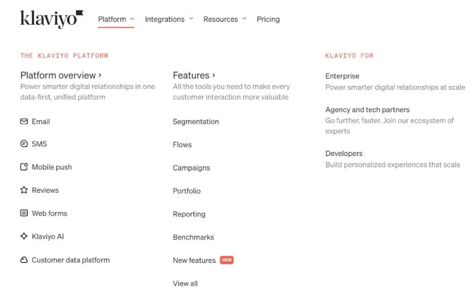Click the Web forms icon
Image resolution: width=475 pixels, height=293 pixels.
pyautogui.click(x=24, y=214)
